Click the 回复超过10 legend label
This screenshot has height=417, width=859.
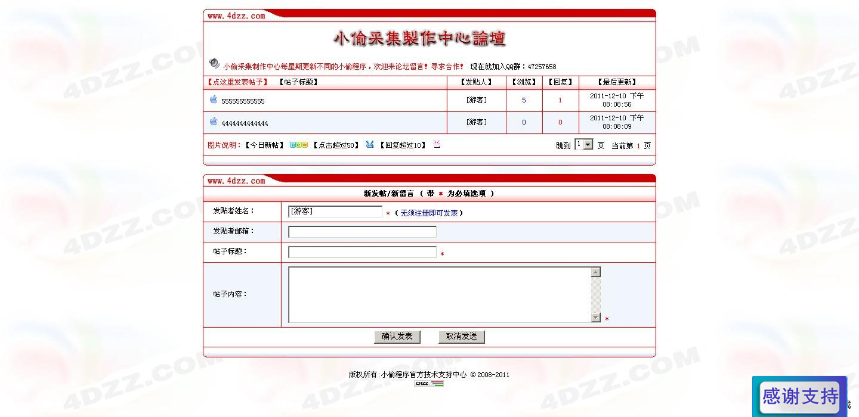click(403, 145)
